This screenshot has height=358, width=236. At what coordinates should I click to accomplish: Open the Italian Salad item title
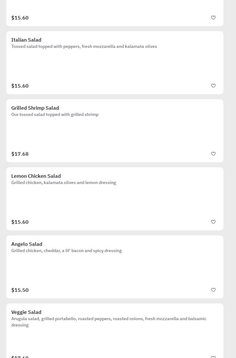26,40
